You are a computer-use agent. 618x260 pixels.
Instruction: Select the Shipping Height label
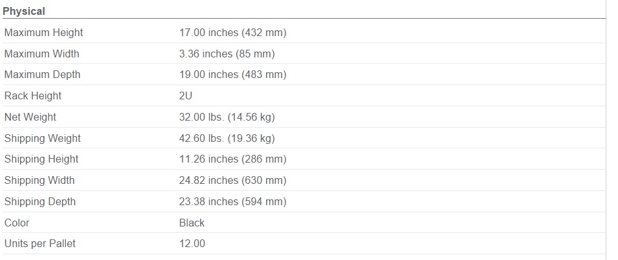tap(41, 159)
